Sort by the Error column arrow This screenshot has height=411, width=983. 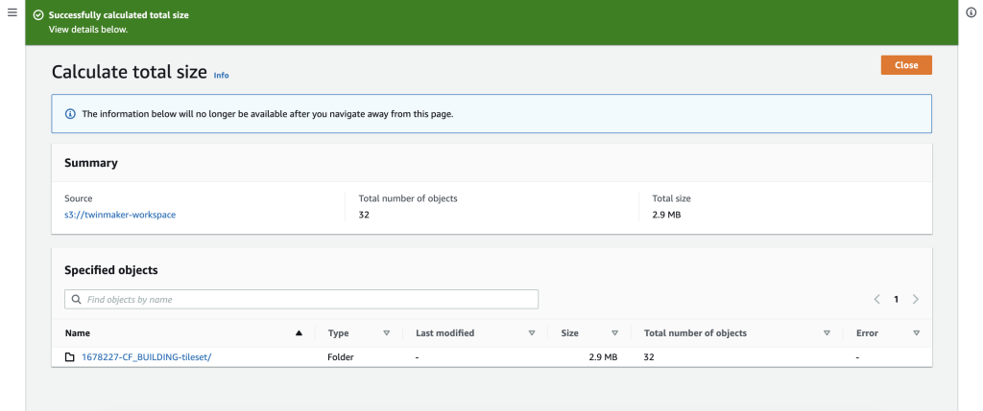917,333
